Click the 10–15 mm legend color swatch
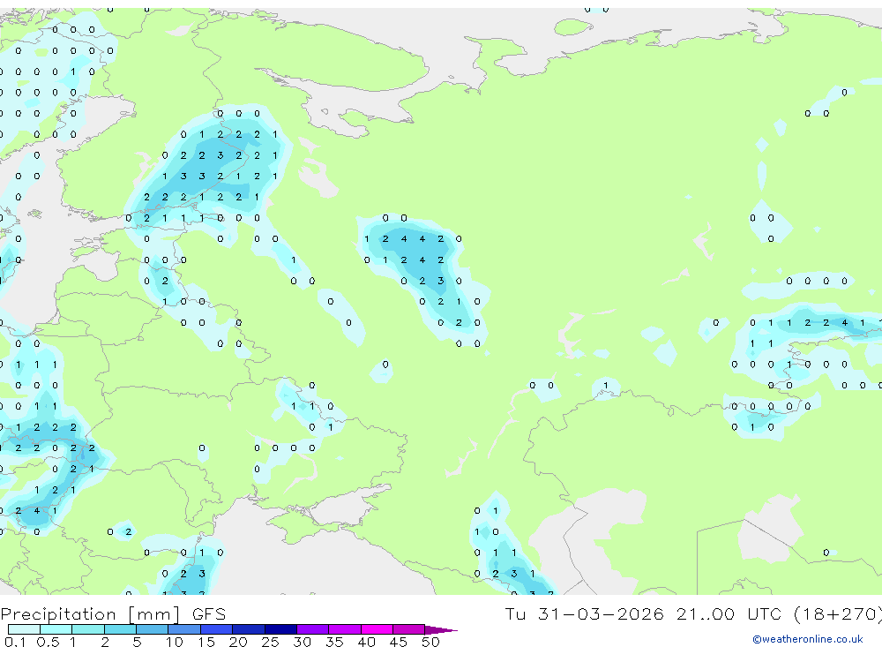The image size is (882, 647). [x=184, y=629]
